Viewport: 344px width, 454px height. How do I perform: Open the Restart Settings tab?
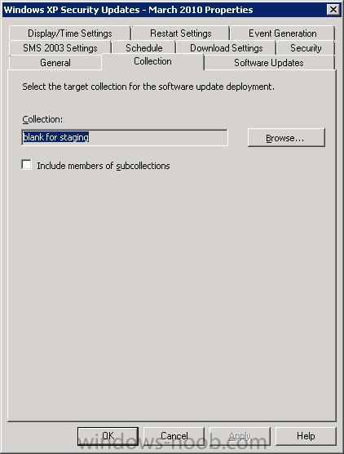click(181, 33)
